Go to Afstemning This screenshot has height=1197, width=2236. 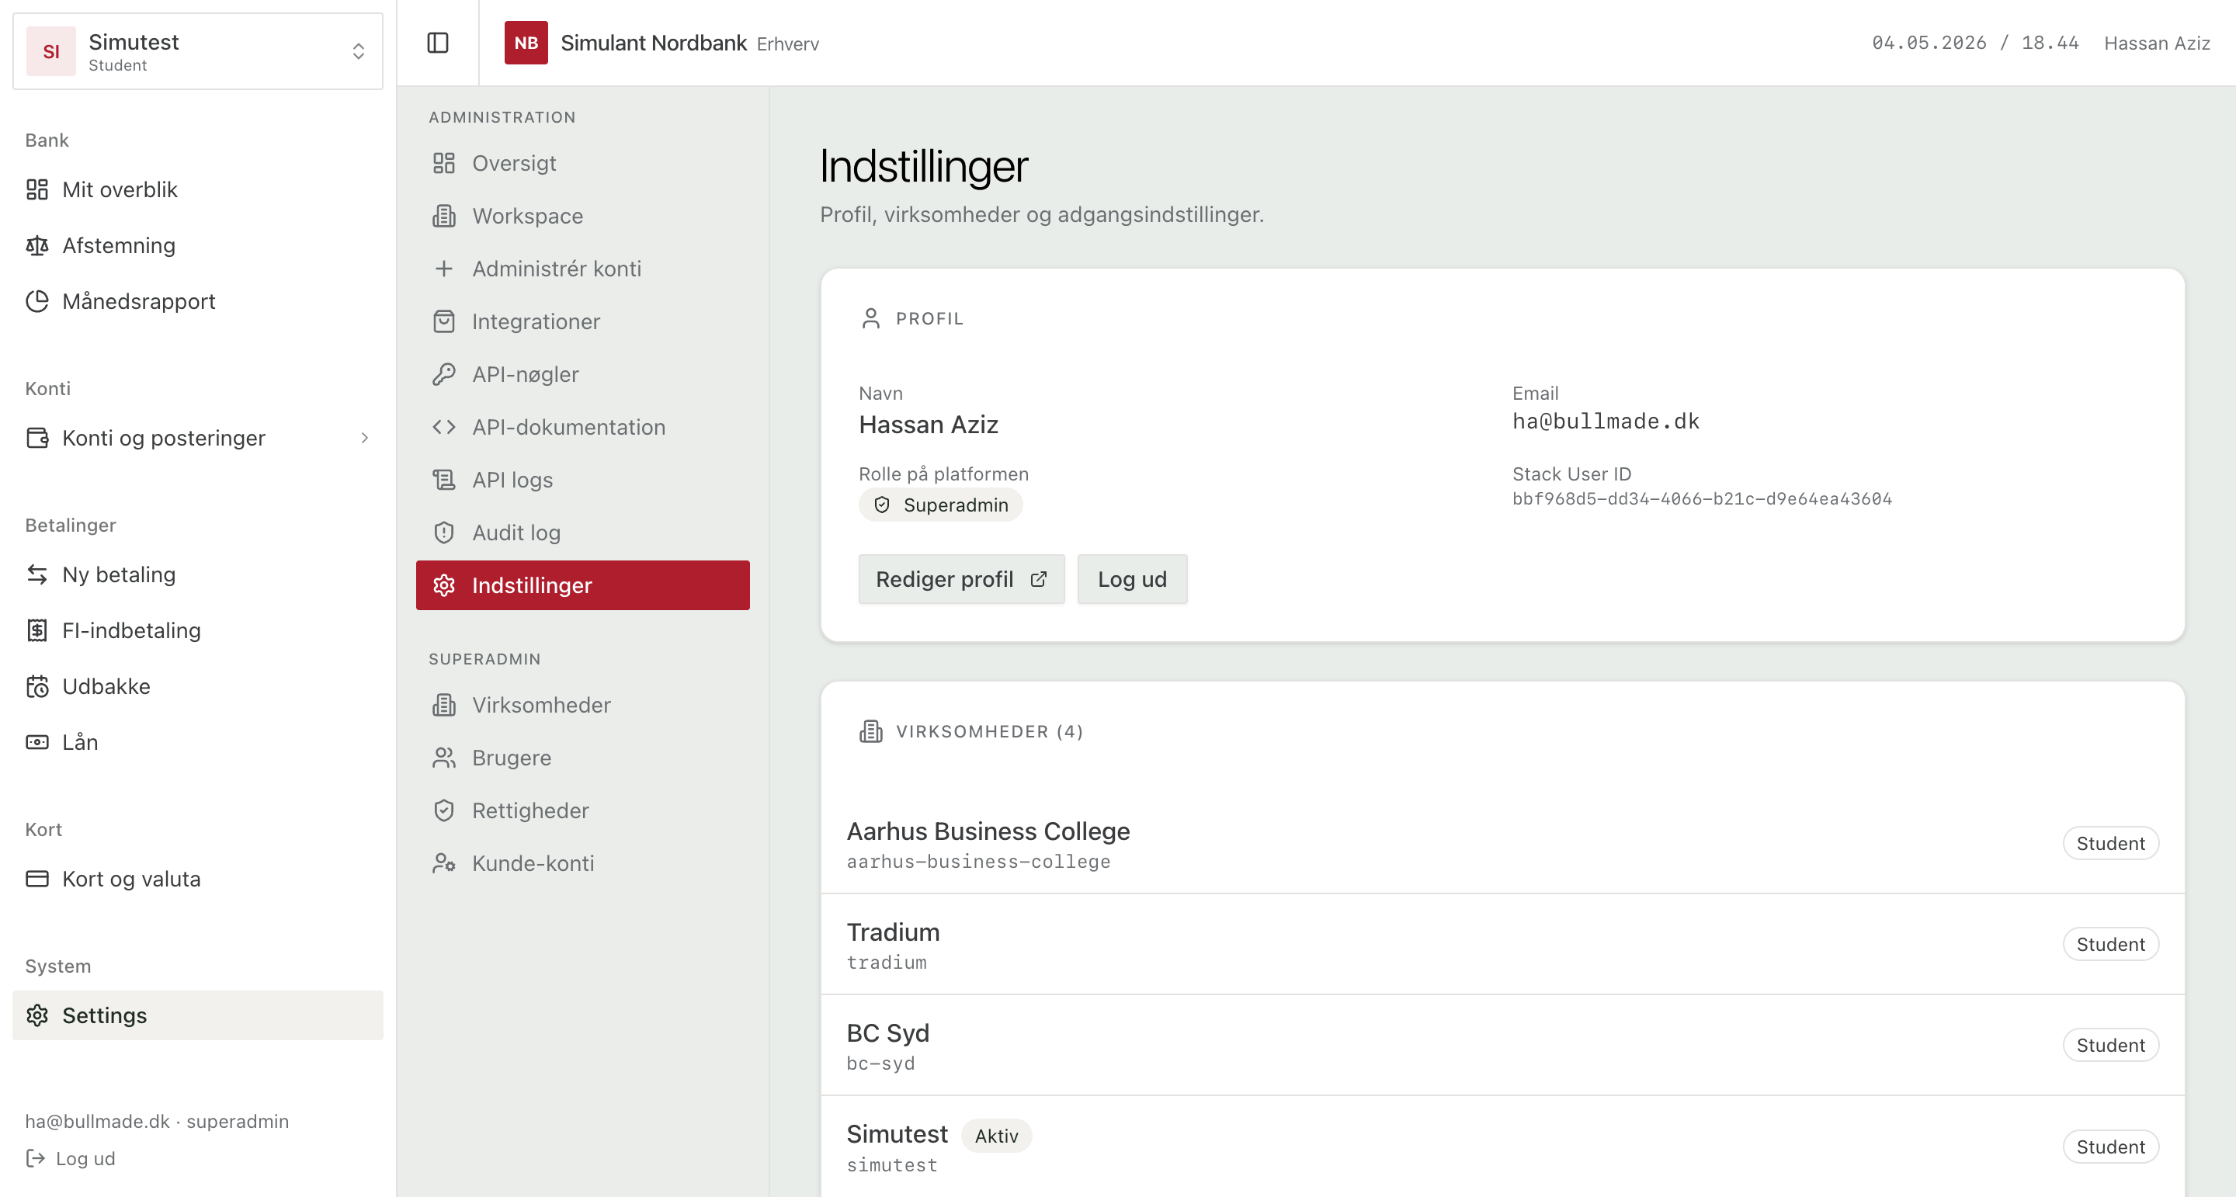198,245
